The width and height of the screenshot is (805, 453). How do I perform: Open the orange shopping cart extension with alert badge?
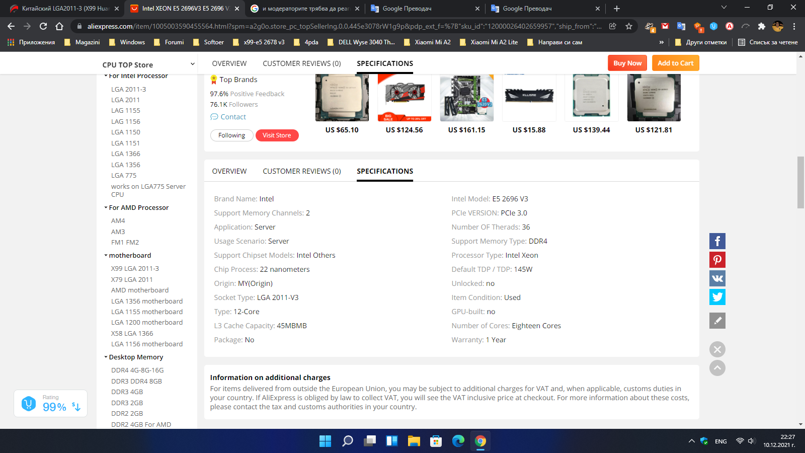698,27
